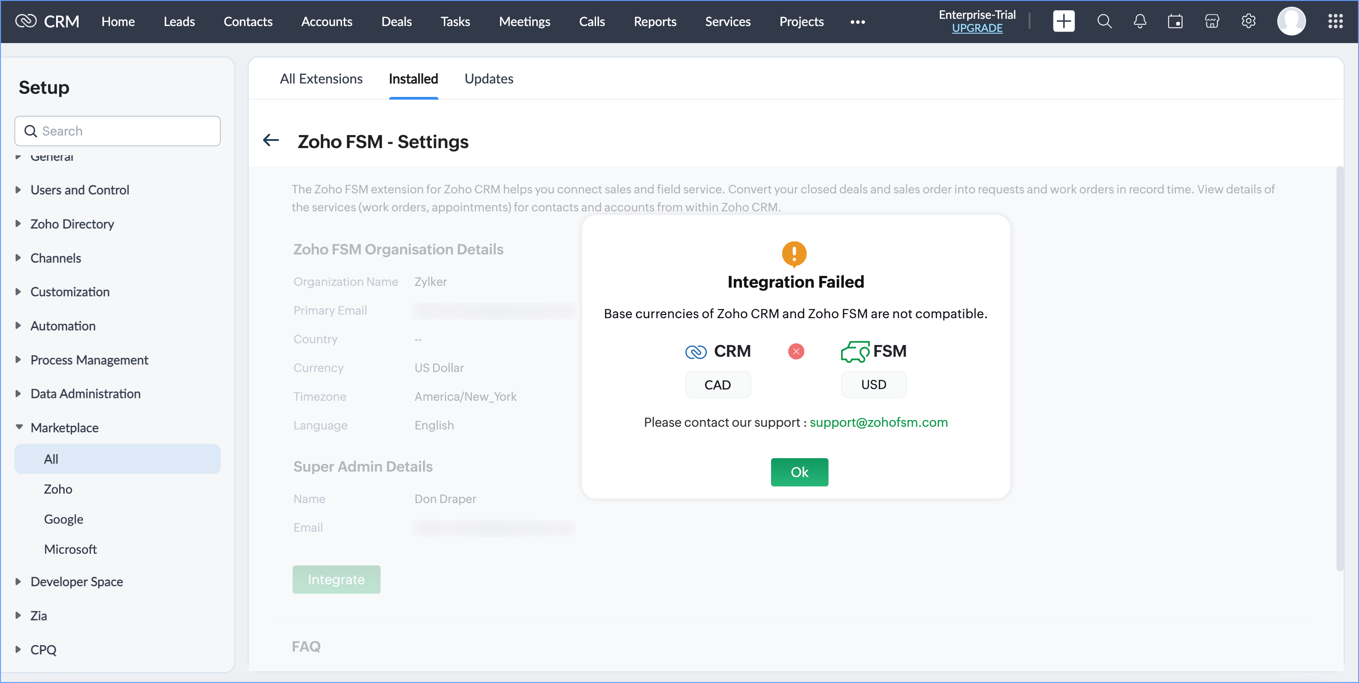The width and height of the screenshot is (1359, 683).
Task: Click the user profile avatar
Action: (1290, 22)
